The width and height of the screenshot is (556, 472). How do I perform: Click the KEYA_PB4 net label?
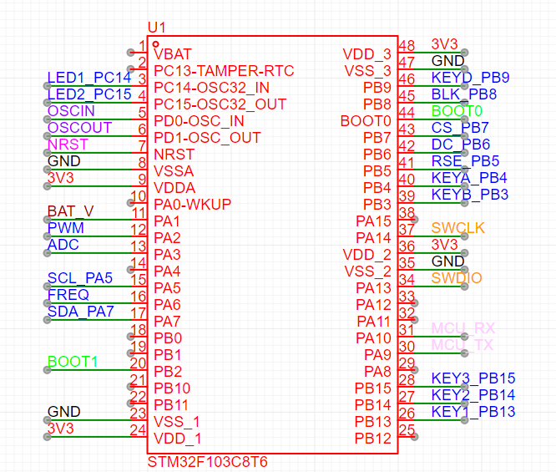click(x=469, y=178)
